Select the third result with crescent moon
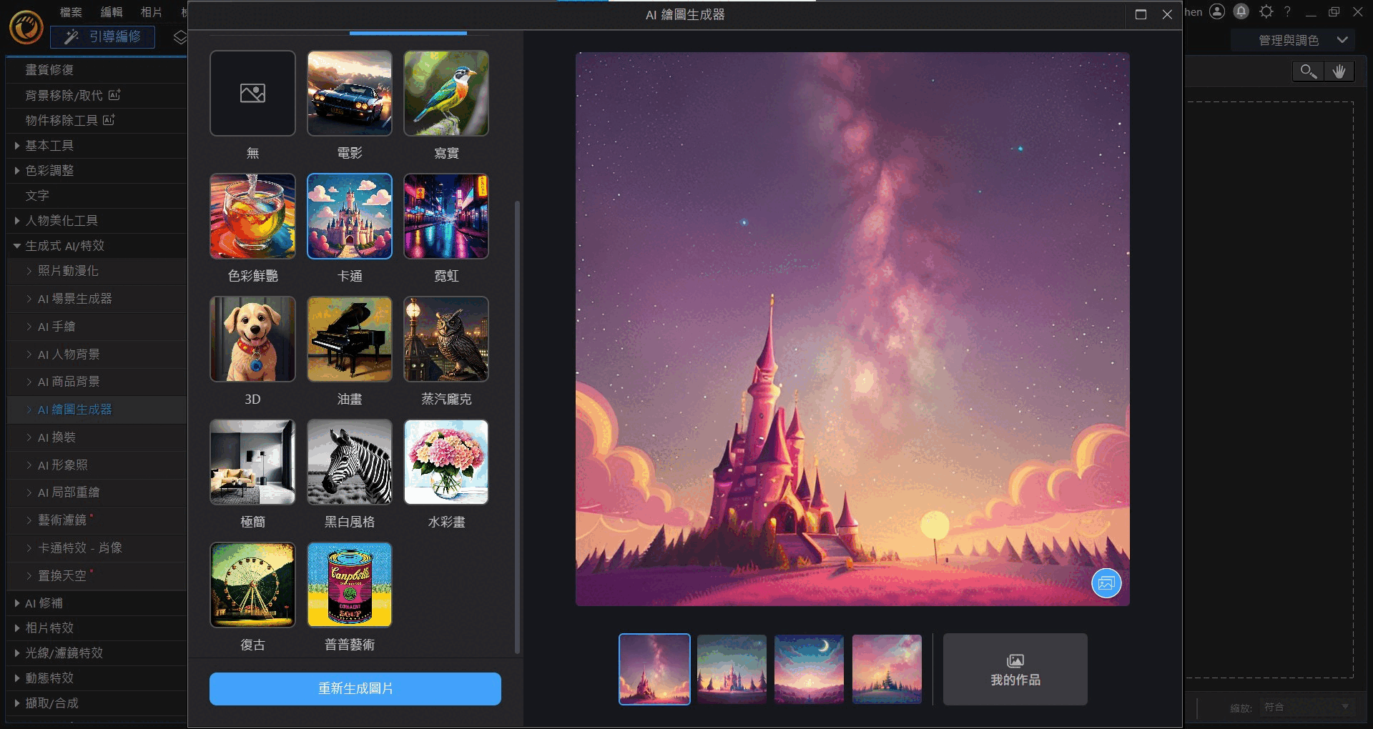The image size is (1373, 729). (809, 669)
